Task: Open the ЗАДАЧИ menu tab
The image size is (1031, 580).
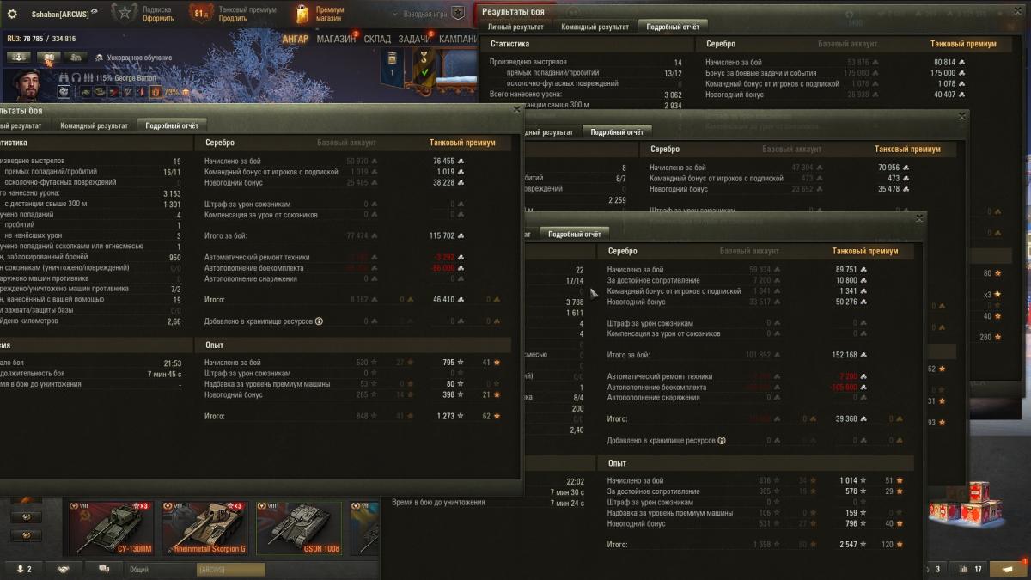Action: click(x=415, y=39)
